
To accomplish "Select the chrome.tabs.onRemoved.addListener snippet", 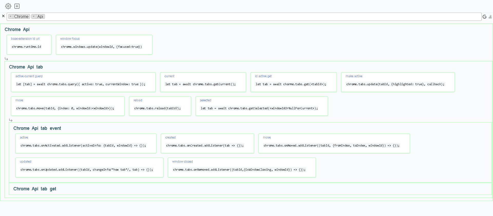I will point(239,170).
